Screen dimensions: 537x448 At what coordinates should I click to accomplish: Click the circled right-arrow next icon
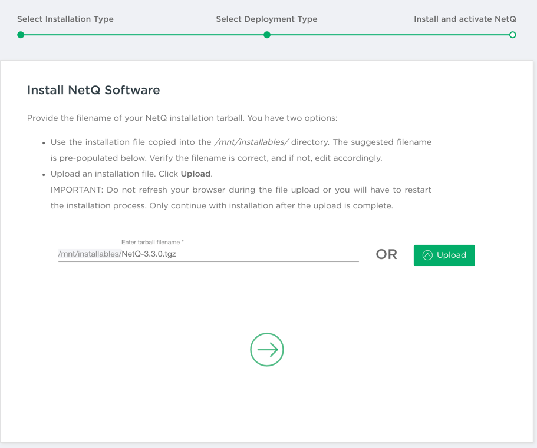click(267, 350)
